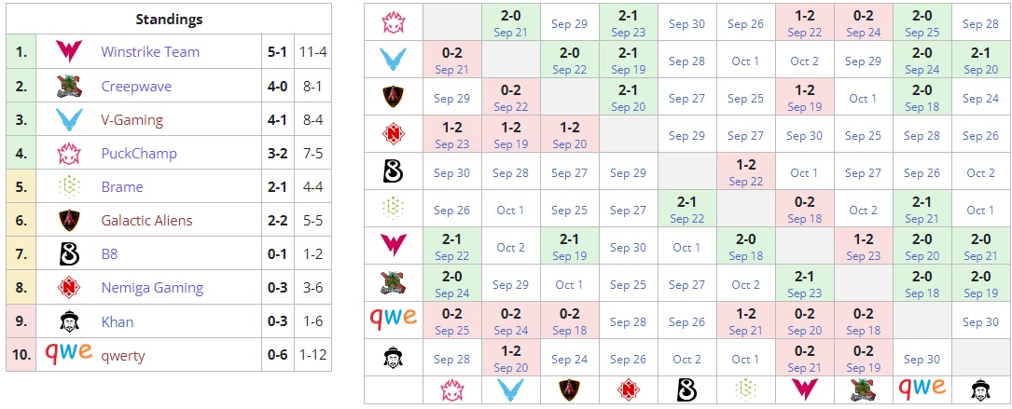Click the Winstrike Team logo in Standings

(x=68, y=52)
